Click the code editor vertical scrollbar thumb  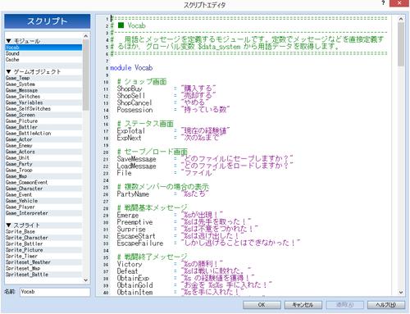pyautogui.click(x=401, y=44)
